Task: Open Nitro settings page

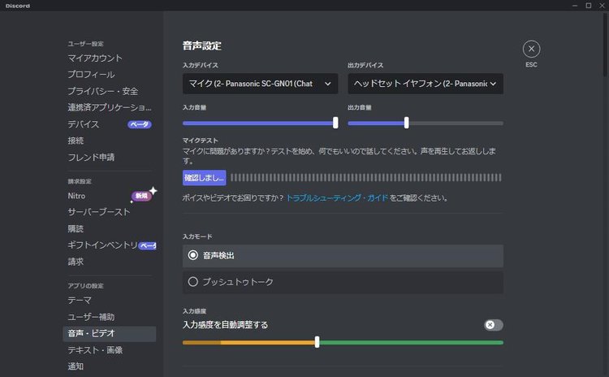Action: click(76, 196)
